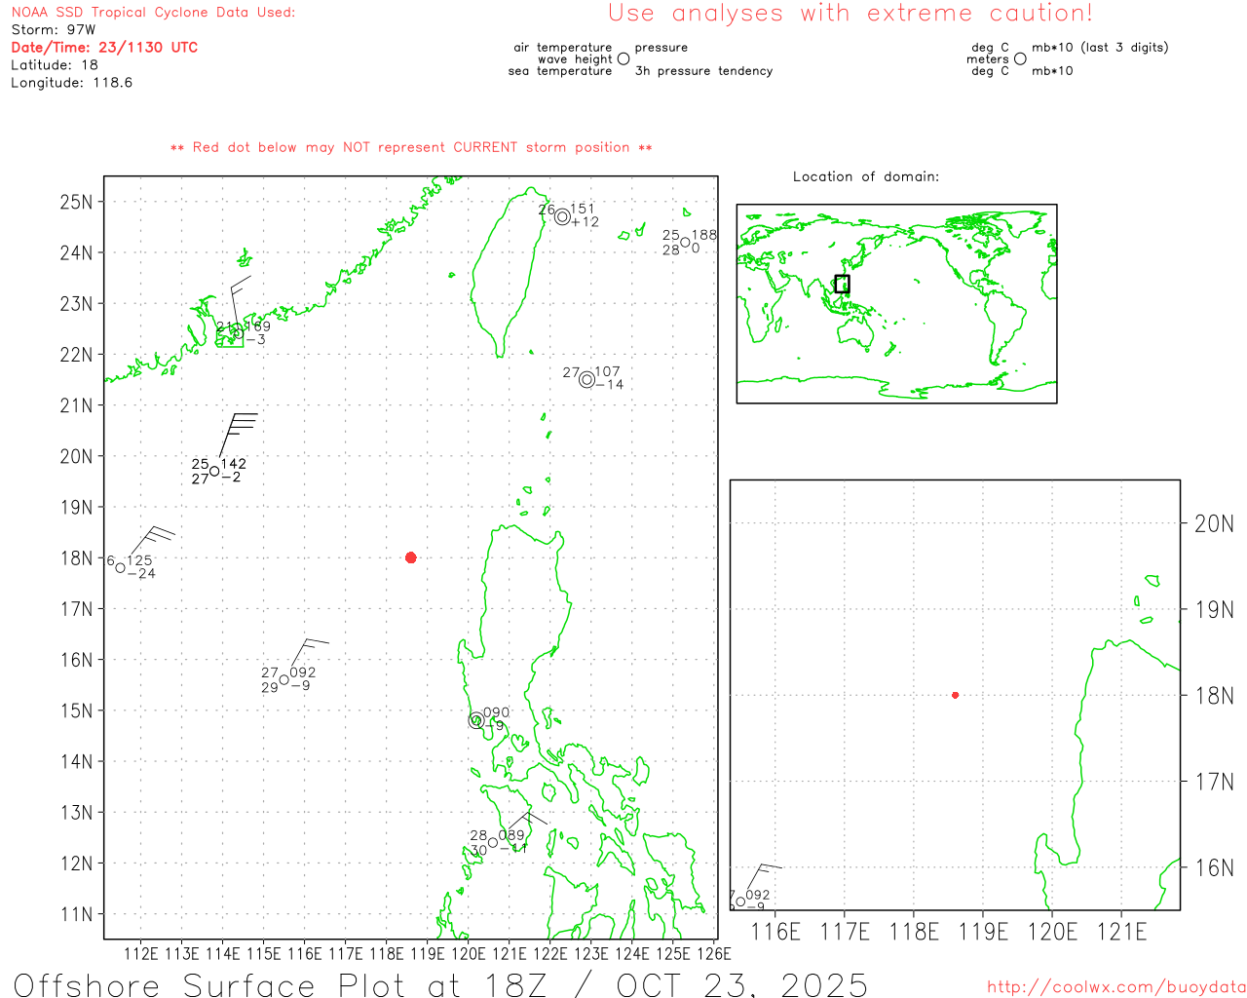1247x998 pixels.
Task: Click the black domain box on world map
Action: (x=842, y=284)
